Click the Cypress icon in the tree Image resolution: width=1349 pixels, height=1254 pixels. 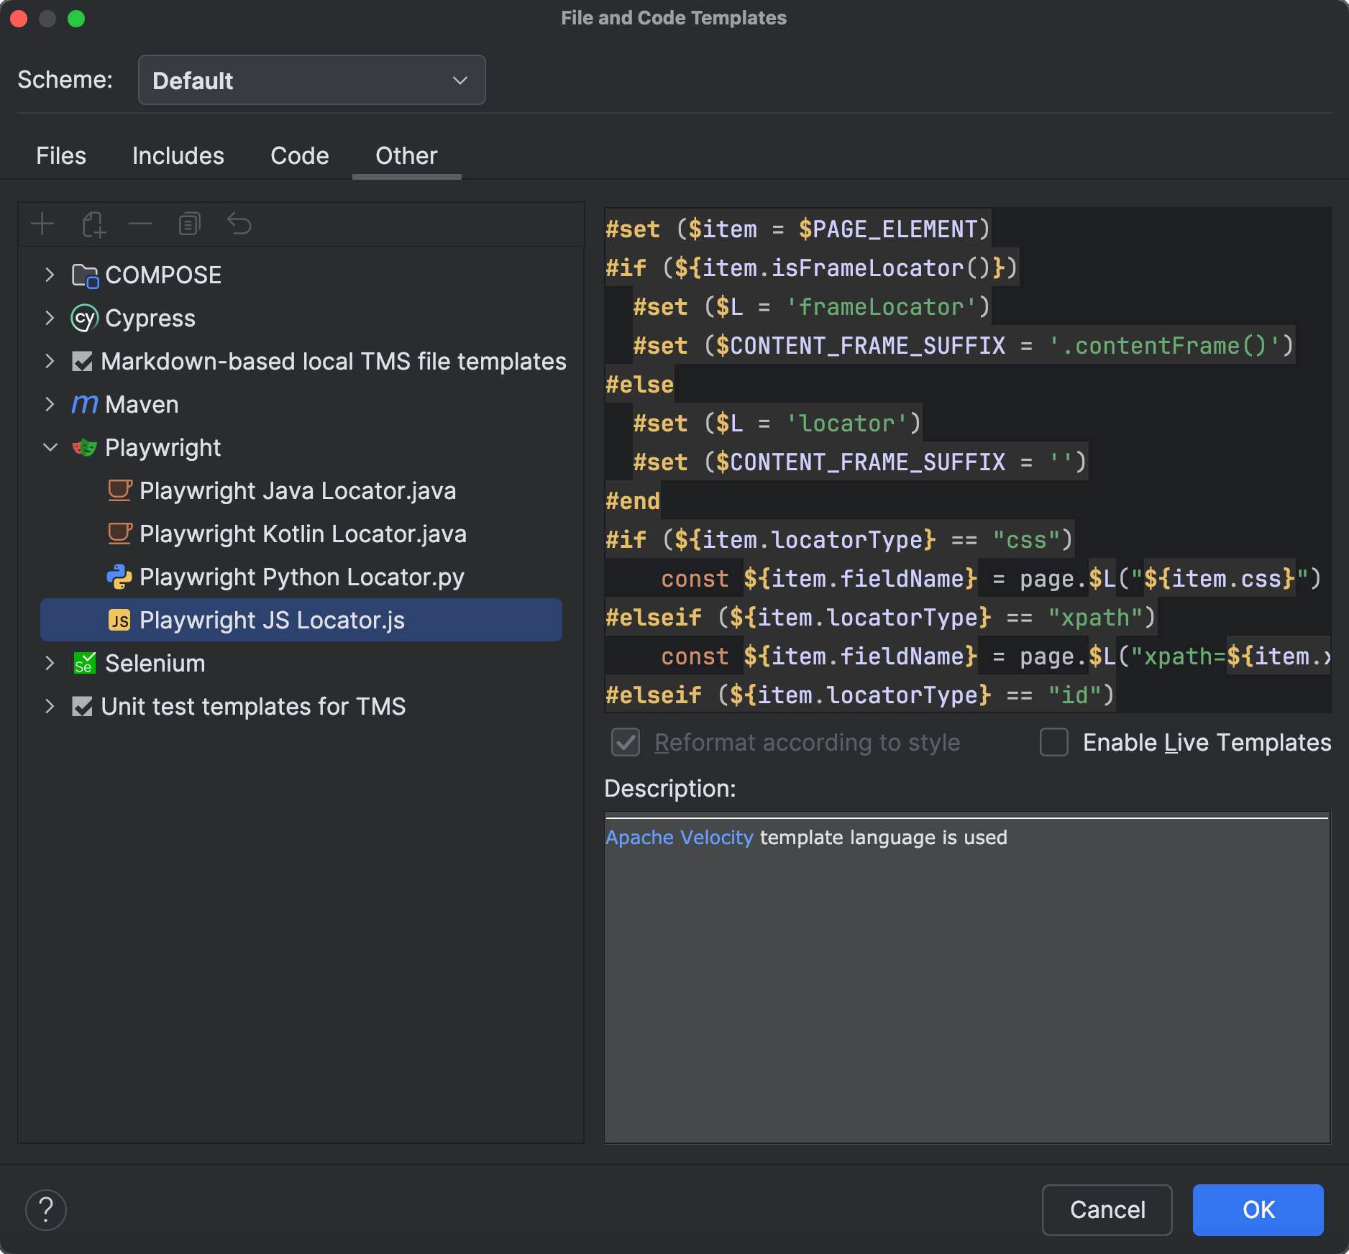[84, 318]
